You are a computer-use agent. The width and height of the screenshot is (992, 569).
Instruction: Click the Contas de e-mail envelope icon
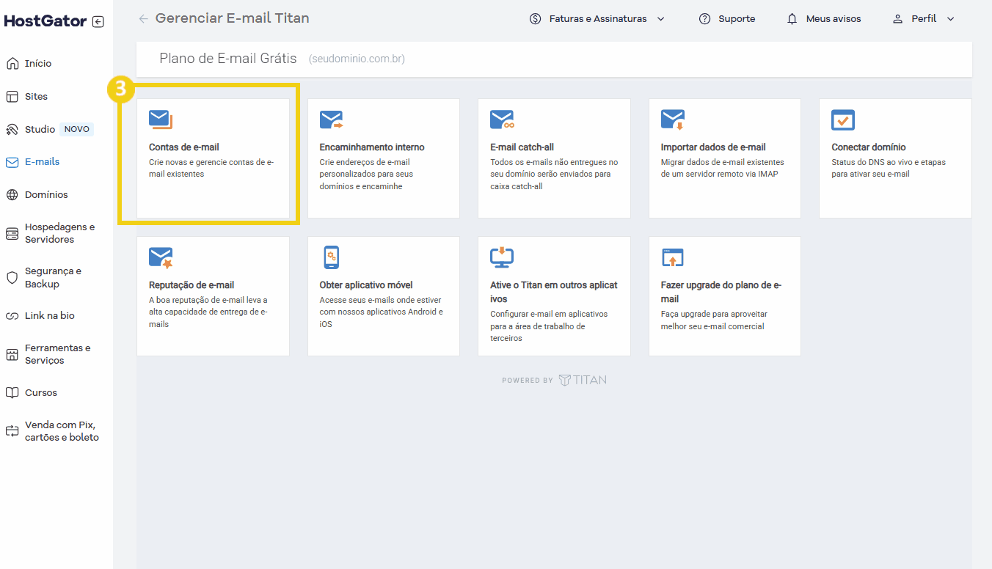coord(161,120)
